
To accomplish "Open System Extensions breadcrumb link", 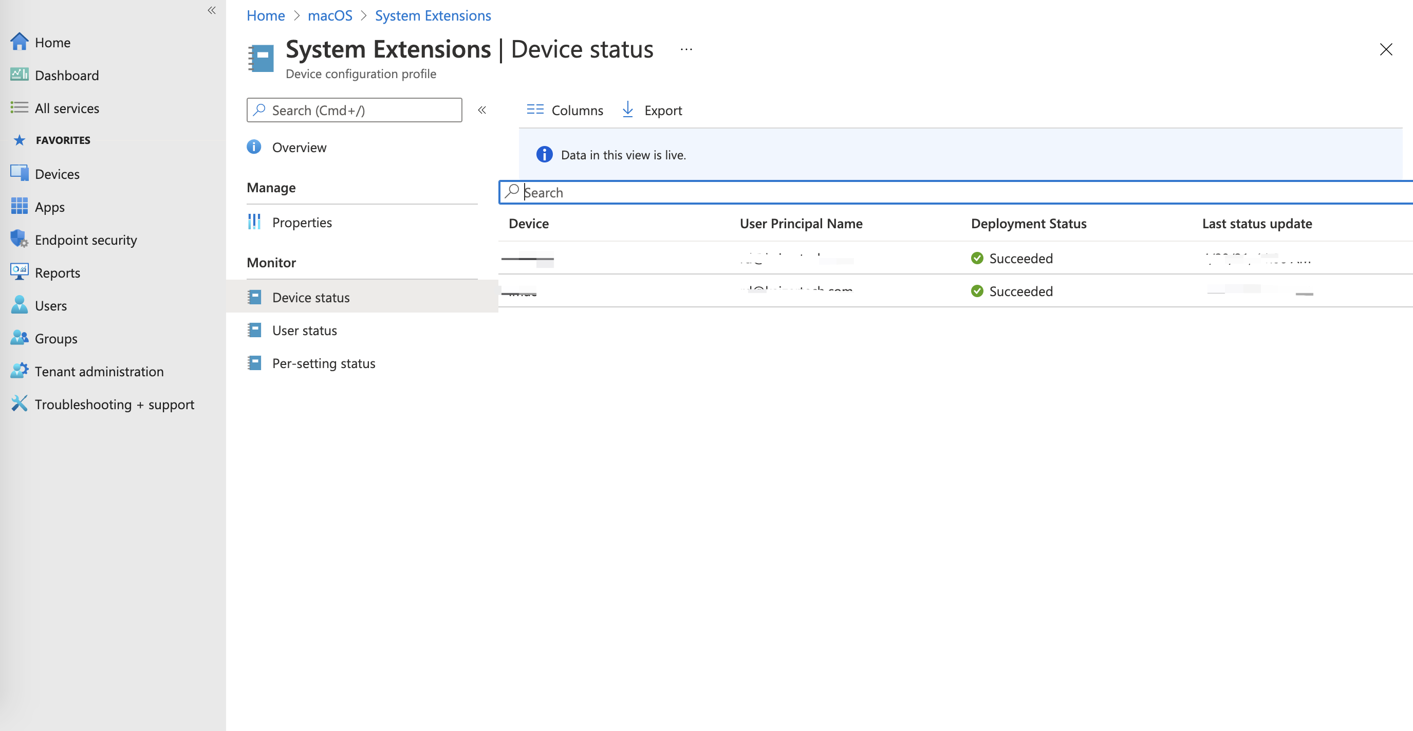I will [x=433, y=15].
